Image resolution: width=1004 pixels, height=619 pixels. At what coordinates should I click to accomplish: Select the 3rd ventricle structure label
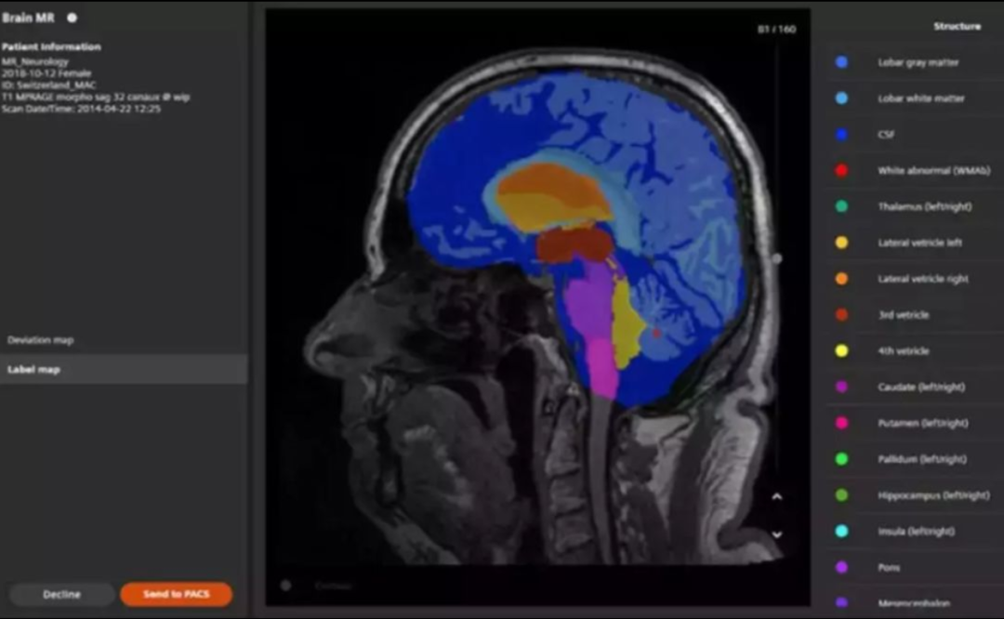(903, 315)
